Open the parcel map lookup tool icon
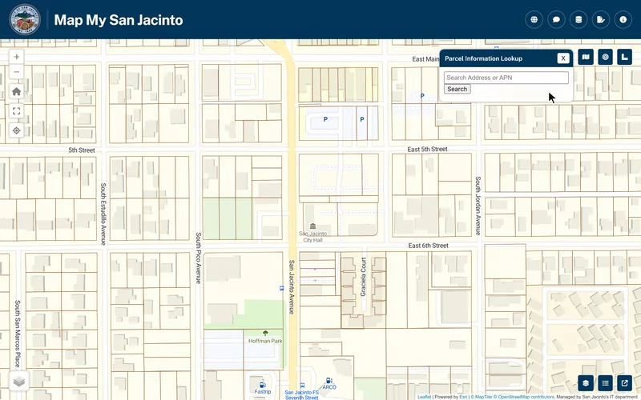 point(586,57)
